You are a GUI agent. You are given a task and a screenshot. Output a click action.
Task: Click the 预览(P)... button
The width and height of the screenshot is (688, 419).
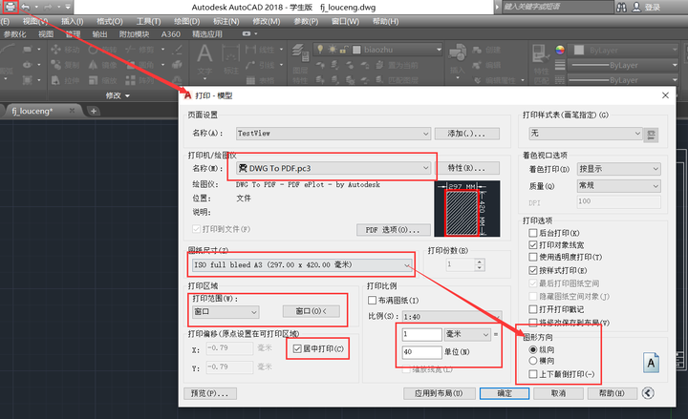[x=210, y=393]
